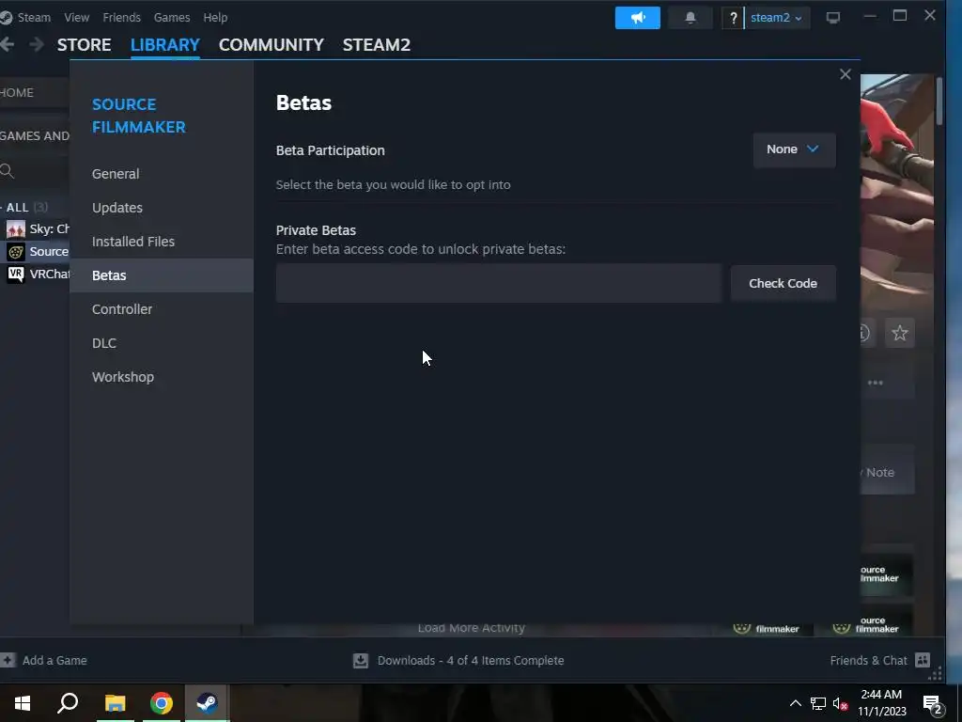Image resolution: width=962 pixels, height=722 pixels.
Task: Select Installed Files in properties sidebar
Action: pyautogui.click(x=162, y=242)
